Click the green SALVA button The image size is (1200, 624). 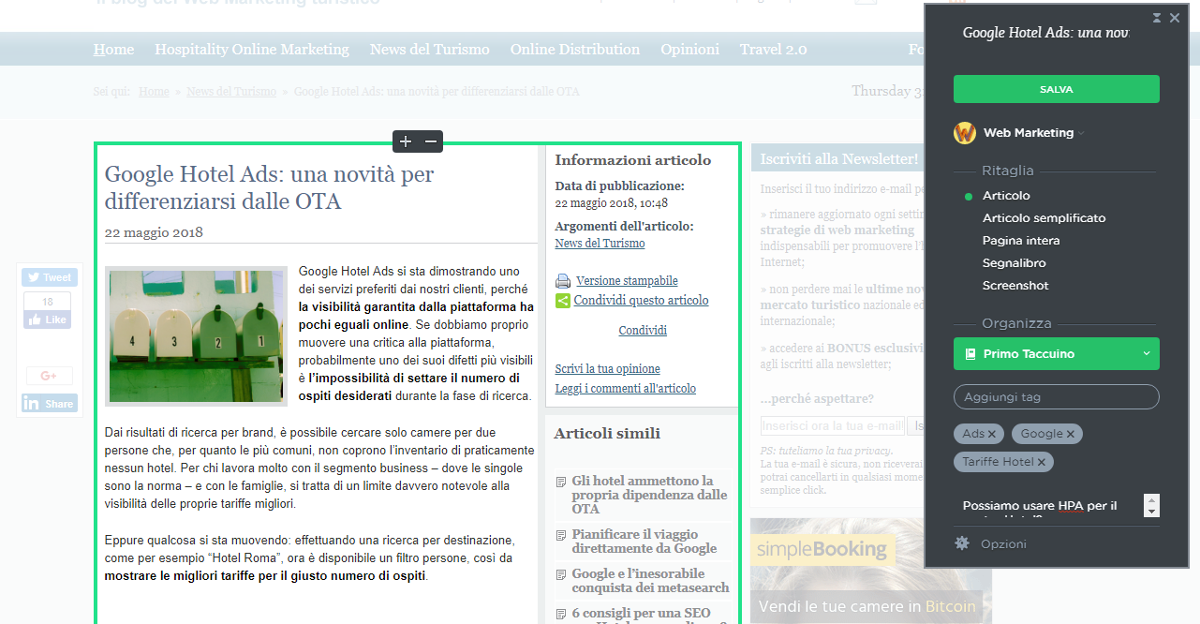1056,89
